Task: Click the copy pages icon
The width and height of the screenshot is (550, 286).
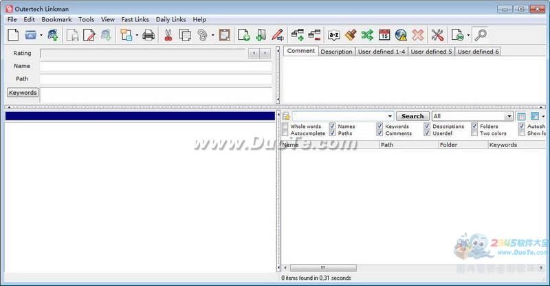Action: click(x=185, y=35)
